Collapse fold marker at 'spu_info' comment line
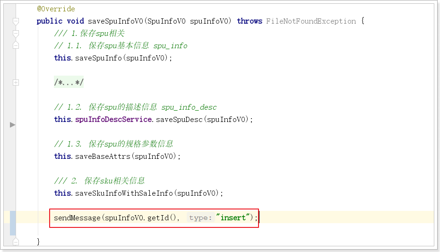The image size is (440, 252). click(16, 46)
